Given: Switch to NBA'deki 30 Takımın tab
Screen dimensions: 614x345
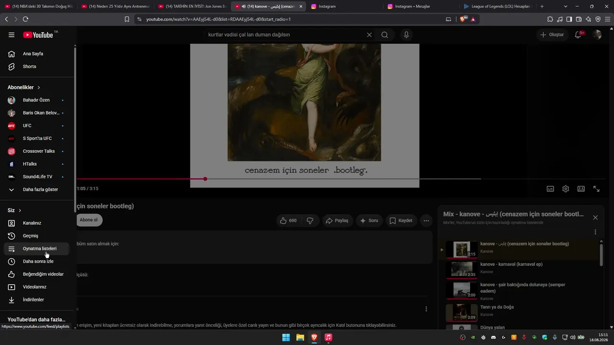Looking at the screenshot, I should click(38, 6).
